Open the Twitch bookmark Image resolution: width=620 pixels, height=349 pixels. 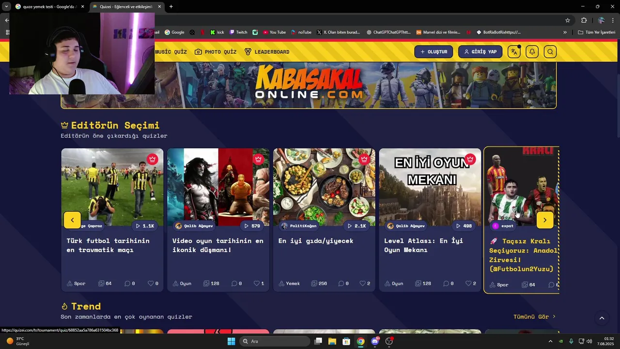[x=238, y=32]
